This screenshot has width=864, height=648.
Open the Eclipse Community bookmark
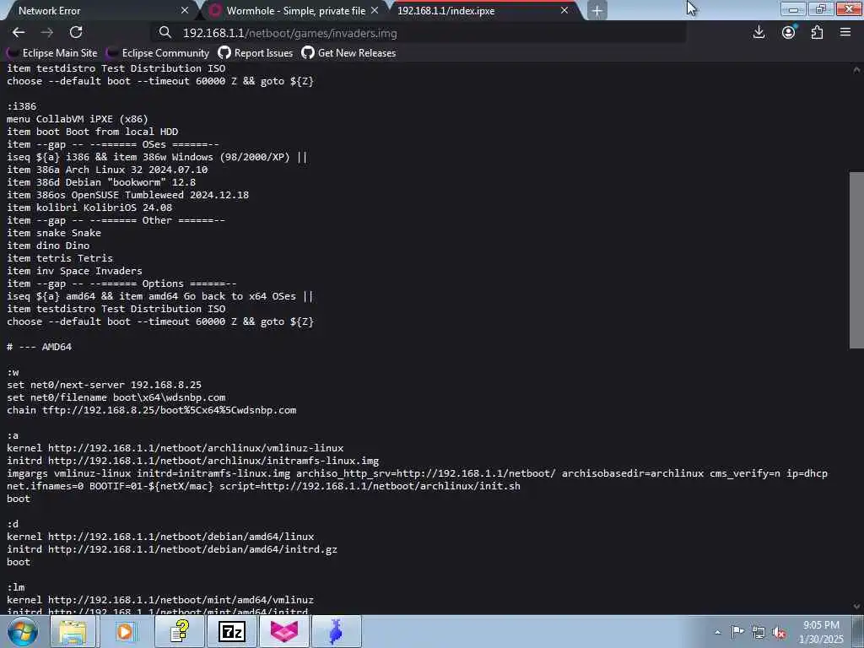click(x=158, y=53)
